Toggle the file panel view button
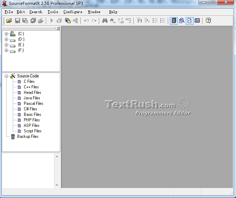236x198 pixels. [x=174, y=21]
